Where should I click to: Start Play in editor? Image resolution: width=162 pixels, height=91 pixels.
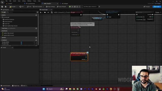click(x=70, y=7)
